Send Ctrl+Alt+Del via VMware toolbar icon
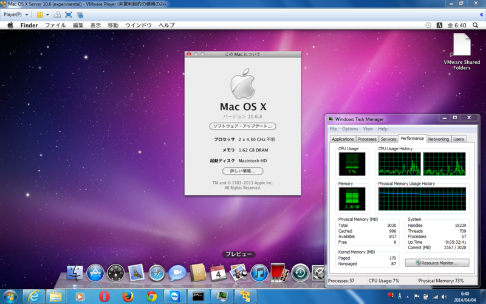The height and width of the screenshot is (304, 486). tap(57, 15)
